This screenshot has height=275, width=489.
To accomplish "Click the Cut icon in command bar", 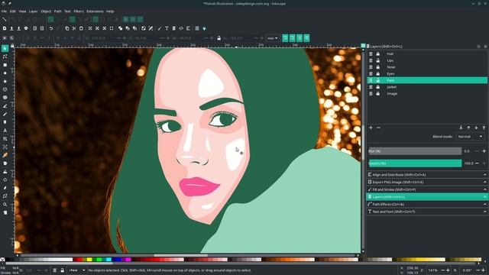I will click(74, 28).
